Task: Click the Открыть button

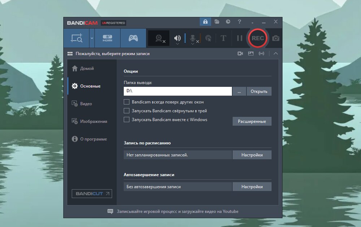Action: click(259, 91)
